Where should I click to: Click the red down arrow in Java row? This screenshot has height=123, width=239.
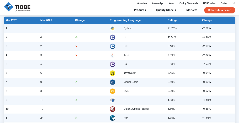[x=76, y=55]
